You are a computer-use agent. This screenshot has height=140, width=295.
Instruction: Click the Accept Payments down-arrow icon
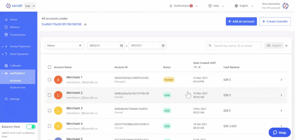(6, 46)
